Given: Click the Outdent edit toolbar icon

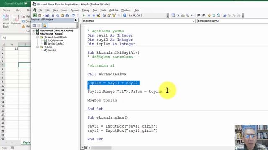Looking at the screenshot, I should [203, 15].
